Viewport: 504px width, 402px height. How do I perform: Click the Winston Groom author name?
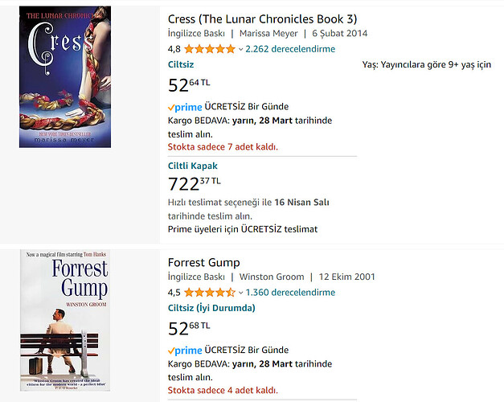pos(272,277)
